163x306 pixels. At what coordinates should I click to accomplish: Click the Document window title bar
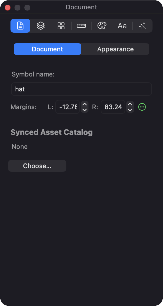point(81,7)
